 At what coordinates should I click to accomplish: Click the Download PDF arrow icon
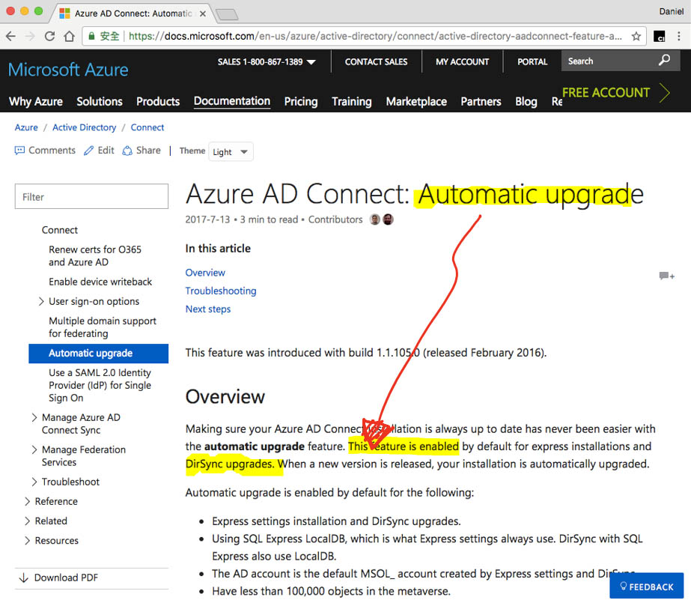click(23, 578)
